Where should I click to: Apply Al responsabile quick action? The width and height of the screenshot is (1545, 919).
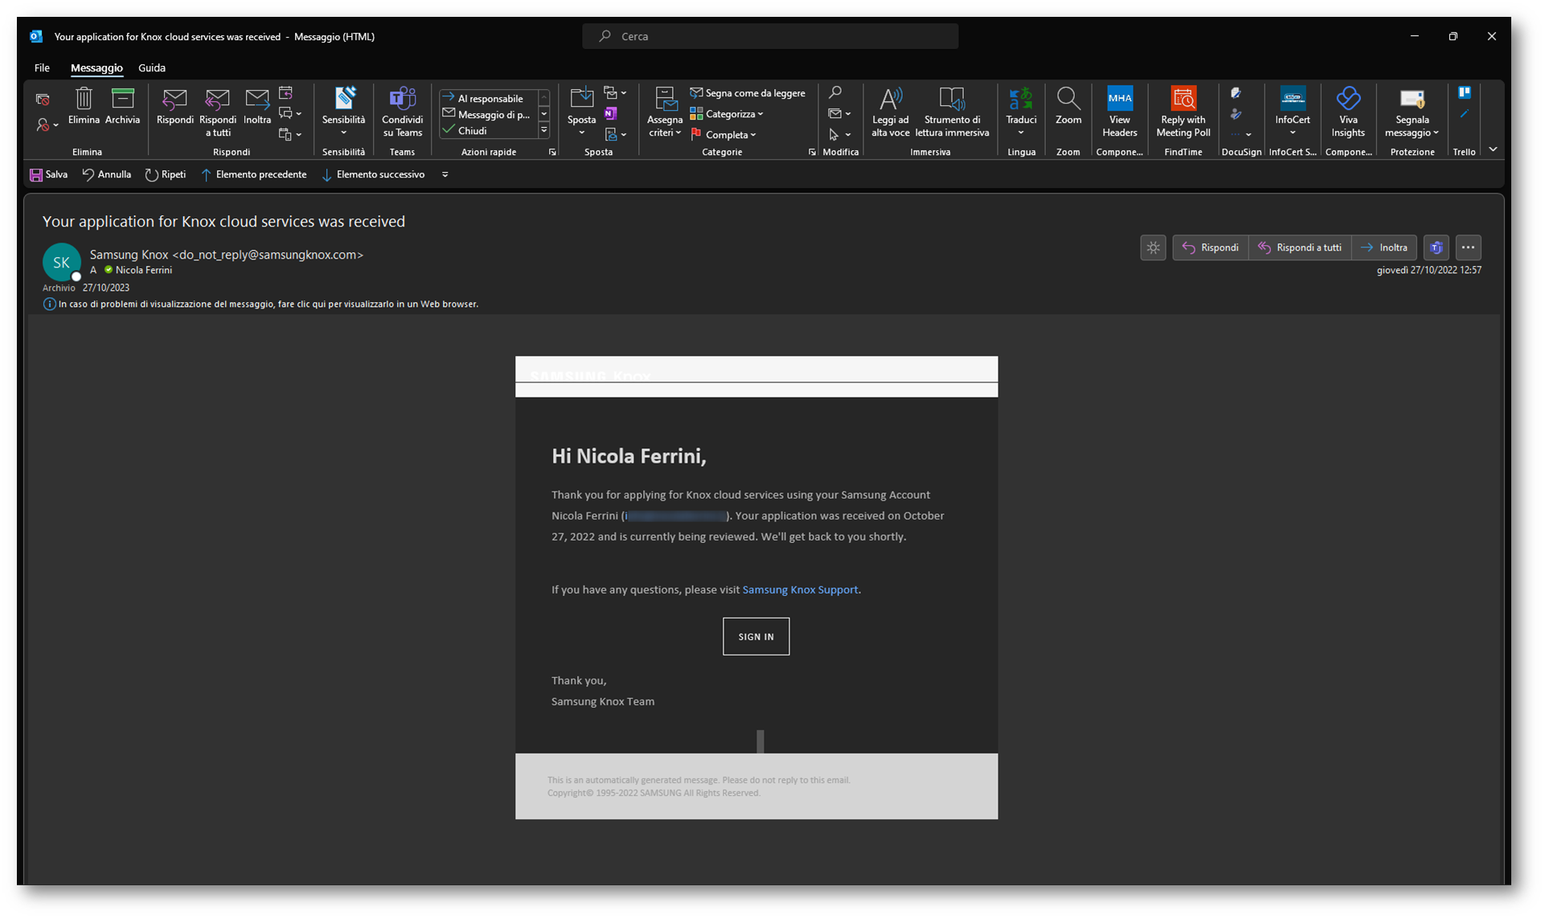tap(489, 99)
